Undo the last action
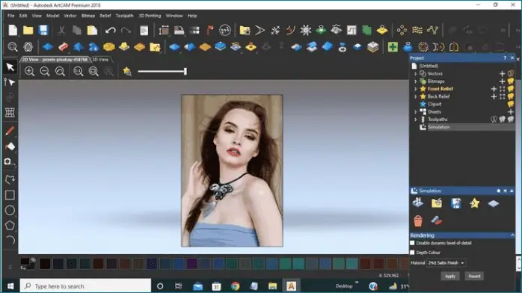The image size is (522, 293). 110,31
